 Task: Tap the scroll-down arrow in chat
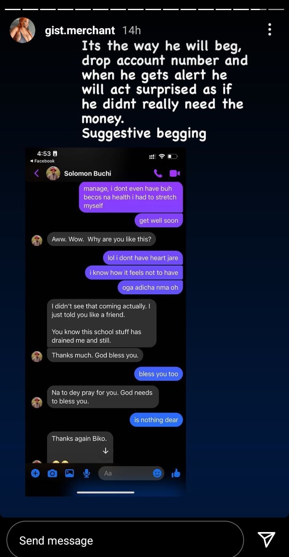pos(106,451)
